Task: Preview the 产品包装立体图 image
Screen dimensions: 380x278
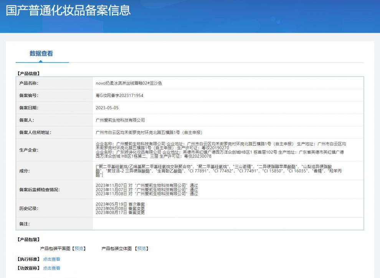Action: (142, 248)
